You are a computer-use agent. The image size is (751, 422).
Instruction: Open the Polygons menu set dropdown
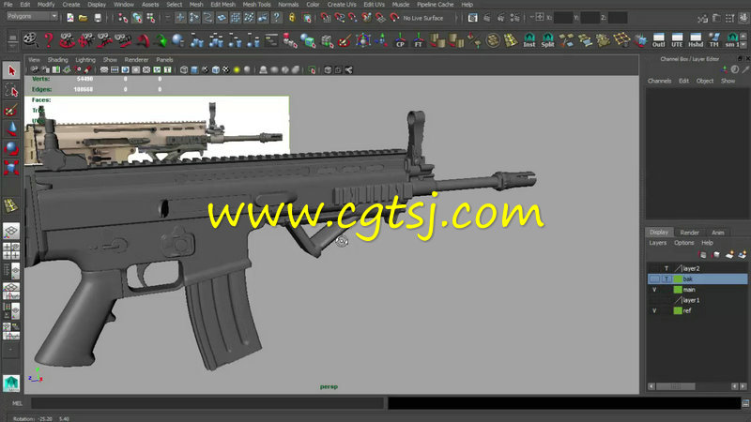32,16
